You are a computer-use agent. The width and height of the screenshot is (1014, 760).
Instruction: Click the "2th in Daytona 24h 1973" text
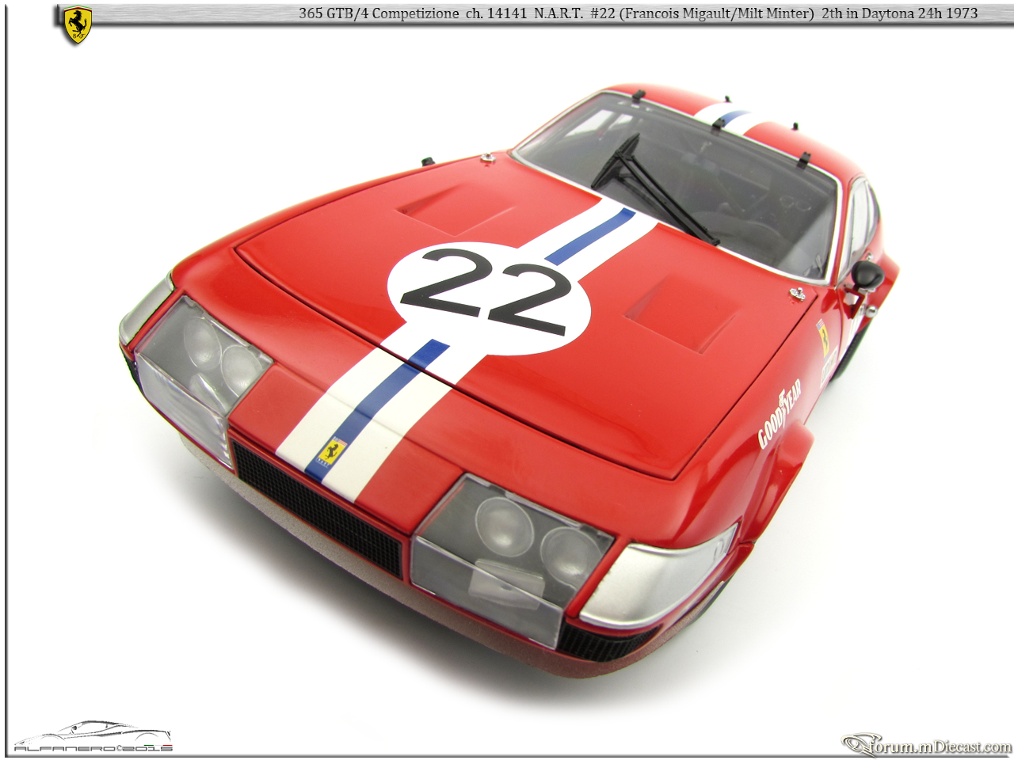coord(899,13)
